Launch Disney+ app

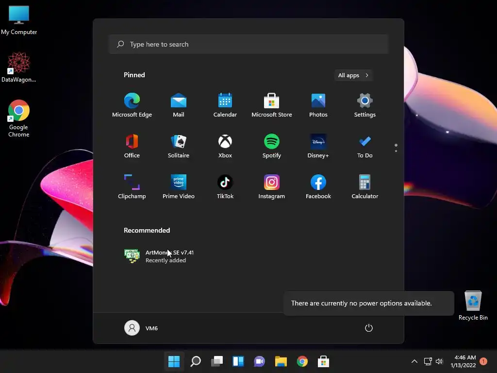click(x=318, y=146)
